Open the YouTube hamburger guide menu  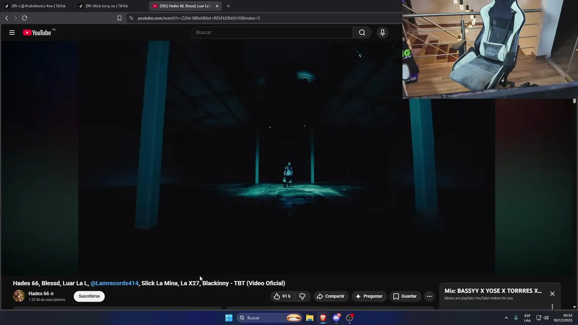12,32
